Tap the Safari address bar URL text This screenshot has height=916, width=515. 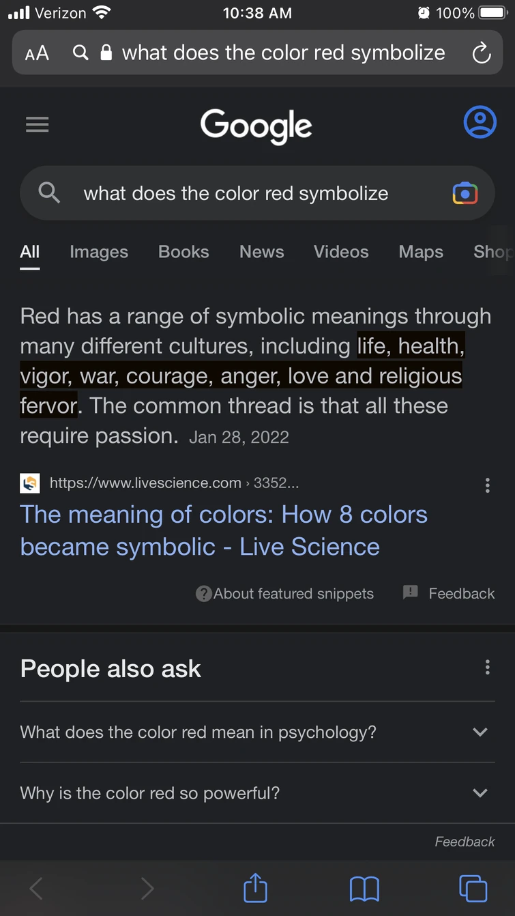coord(283,53)
